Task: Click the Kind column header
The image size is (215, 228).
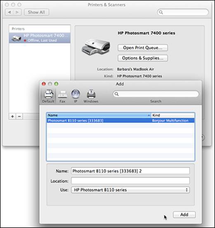Action: click(173, 115)
